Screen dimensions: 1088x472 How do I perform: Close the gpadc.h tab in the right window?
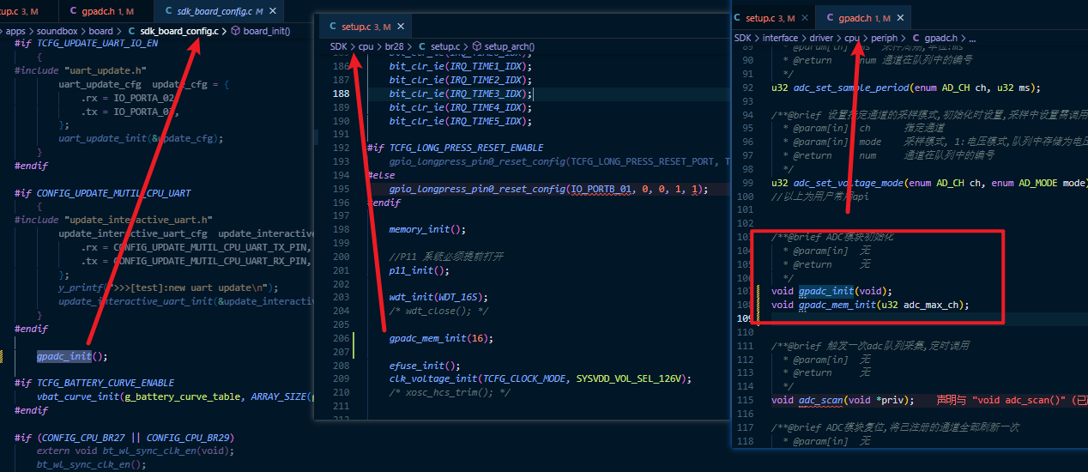click(x=899, y=17)
